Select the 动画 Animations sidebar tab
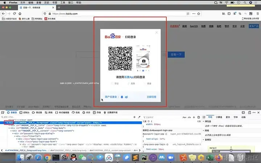261x163 pixels. tap(243, 117)
